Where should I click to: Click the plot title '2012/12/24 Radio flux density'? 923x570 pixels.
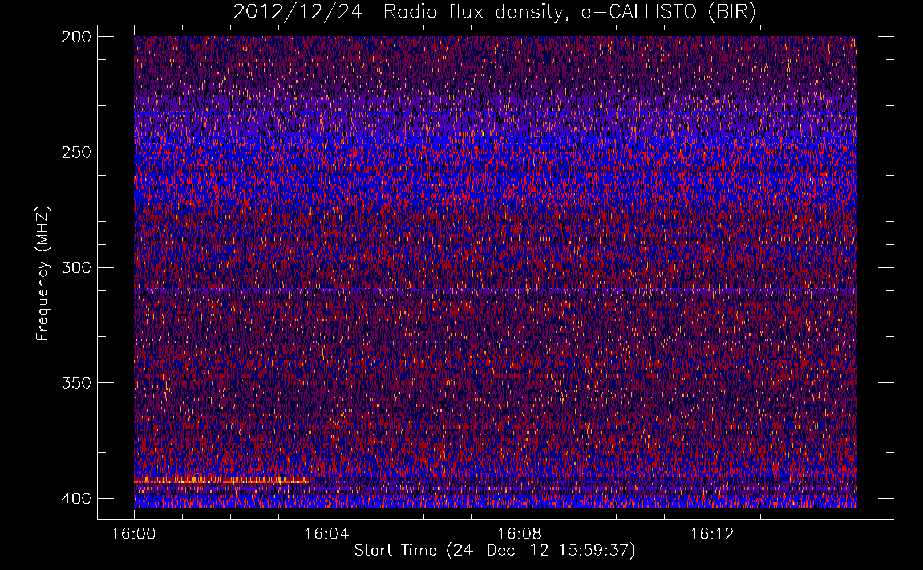click(x=495, y=12)
